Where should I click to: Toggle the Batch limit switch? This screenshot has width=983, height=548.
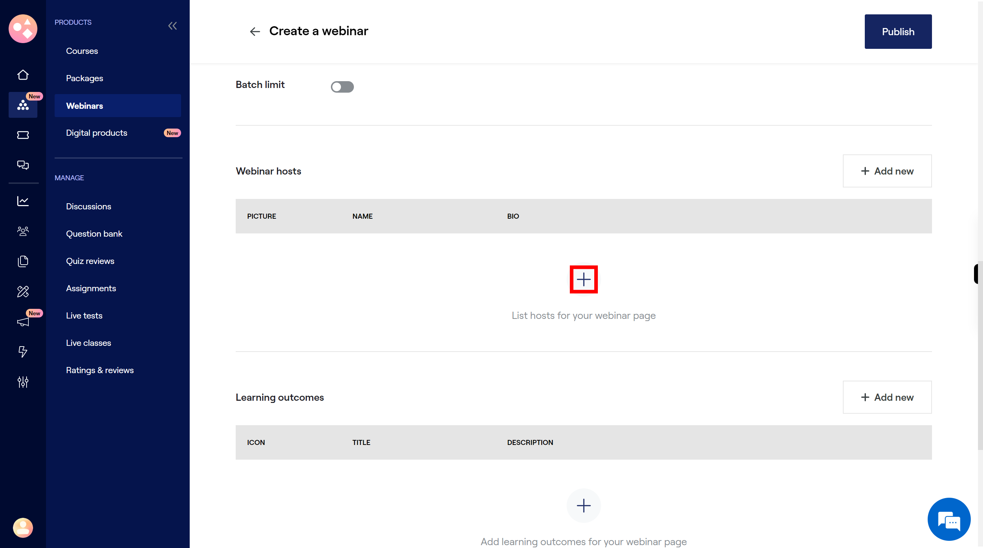(x=342, y=87)
